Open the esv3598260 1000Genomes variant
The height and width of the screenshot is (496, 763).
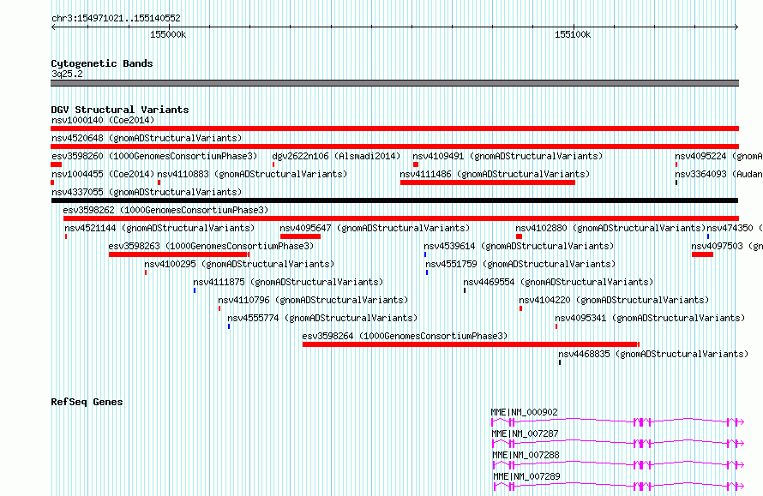click(x=154, y=156)
